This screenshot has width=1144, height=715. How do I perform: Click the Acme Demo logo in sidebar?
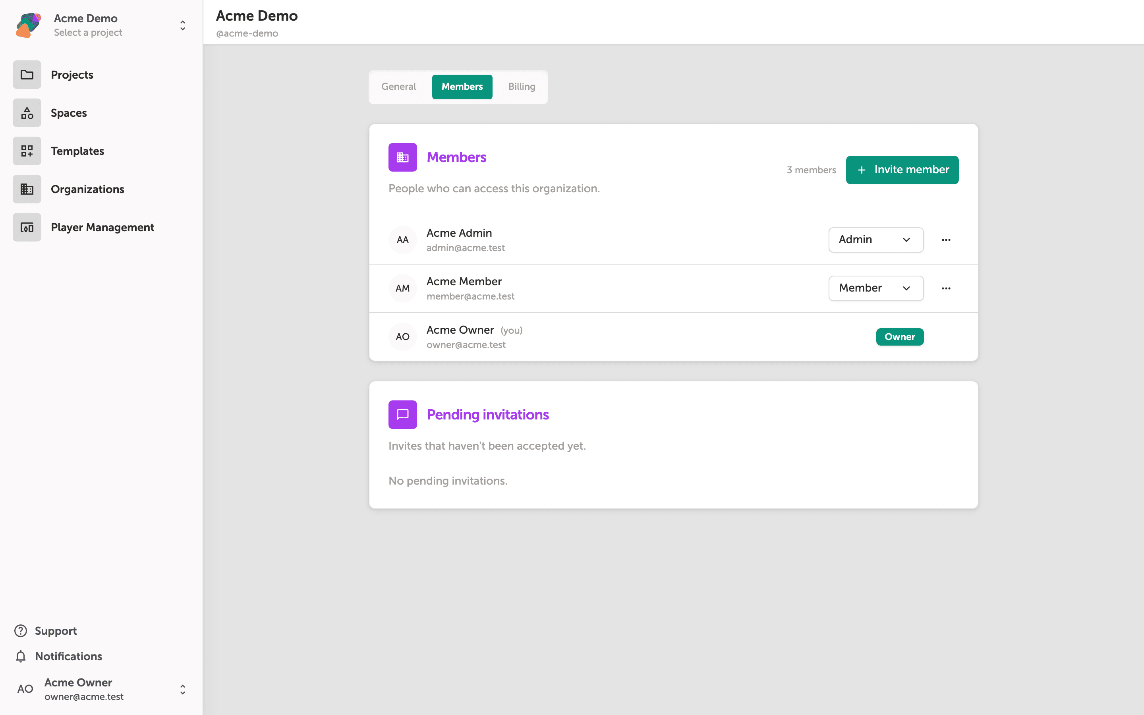pos(28,25)
